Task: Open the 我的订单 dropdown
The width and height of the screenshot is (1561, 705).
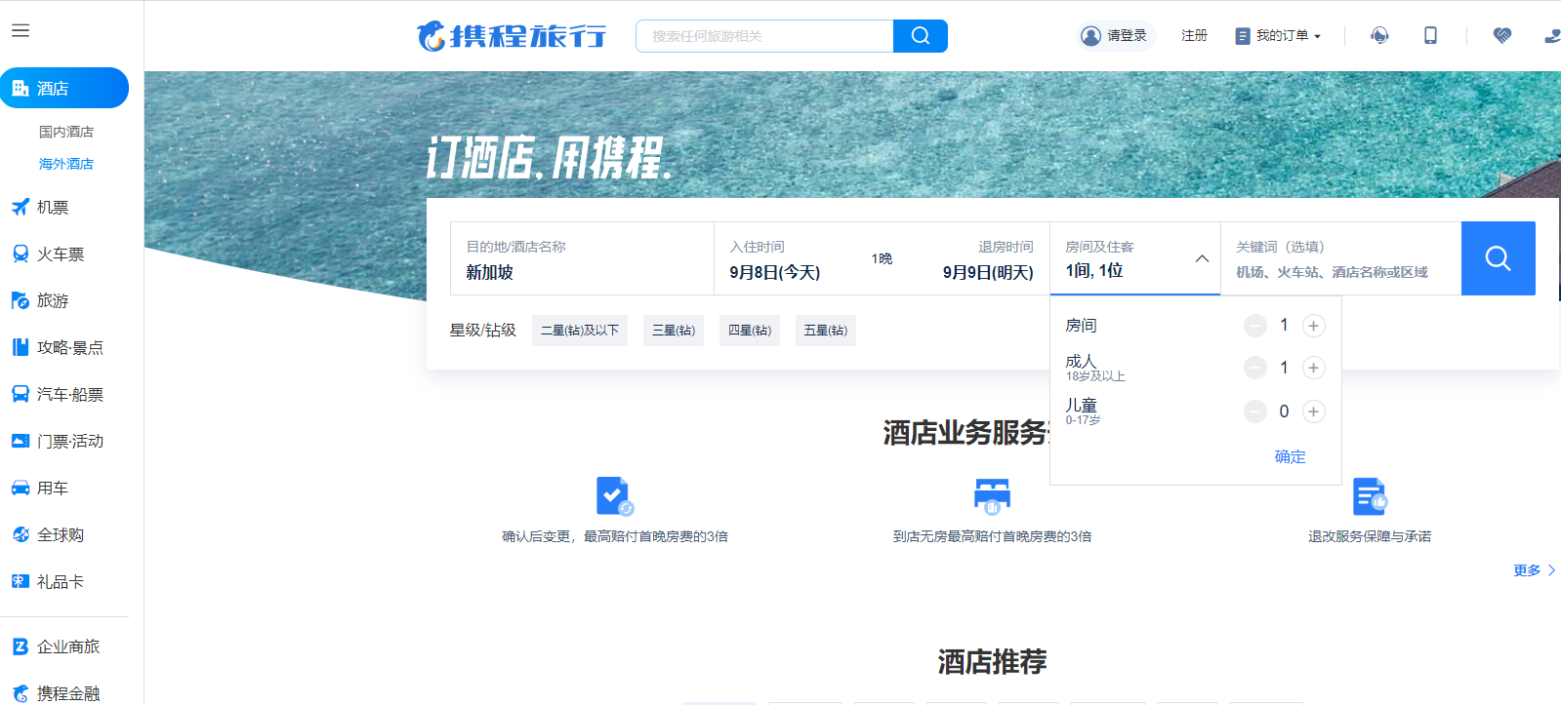Action: [1278, 36]
